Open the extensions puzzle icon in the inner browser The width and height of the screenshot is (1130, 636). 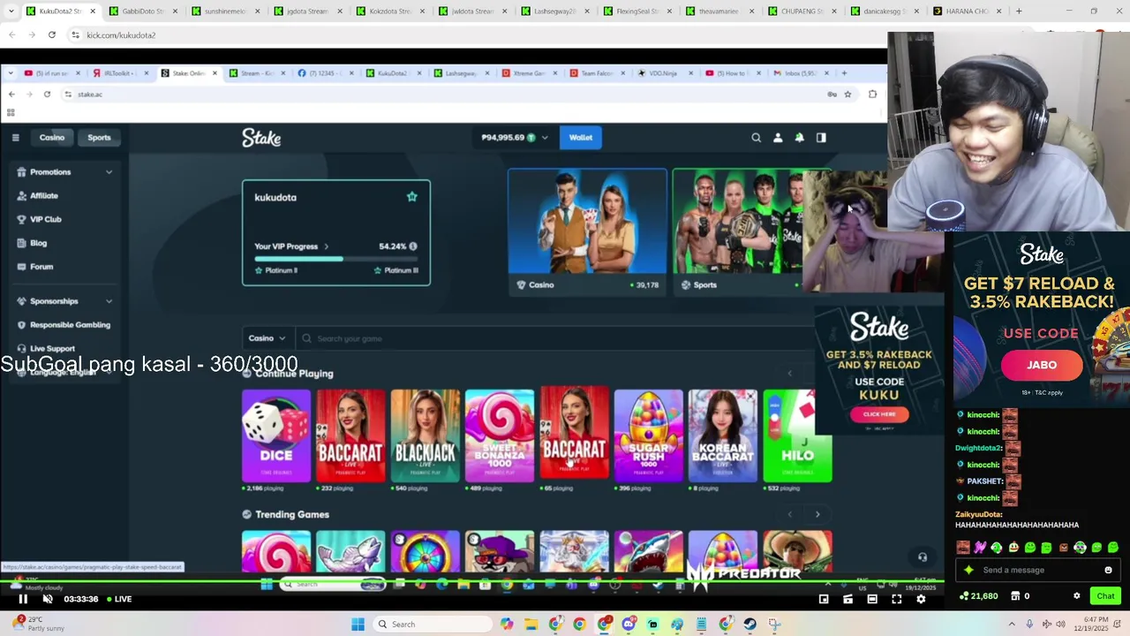coord(872,94)
